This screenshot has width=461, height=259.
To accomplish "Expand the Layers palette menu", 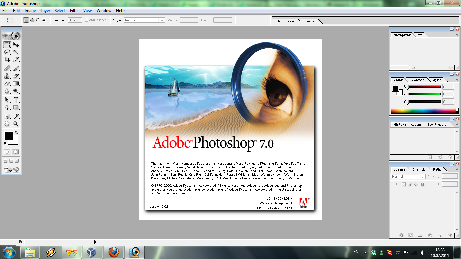I will click(x=457, y=170).
